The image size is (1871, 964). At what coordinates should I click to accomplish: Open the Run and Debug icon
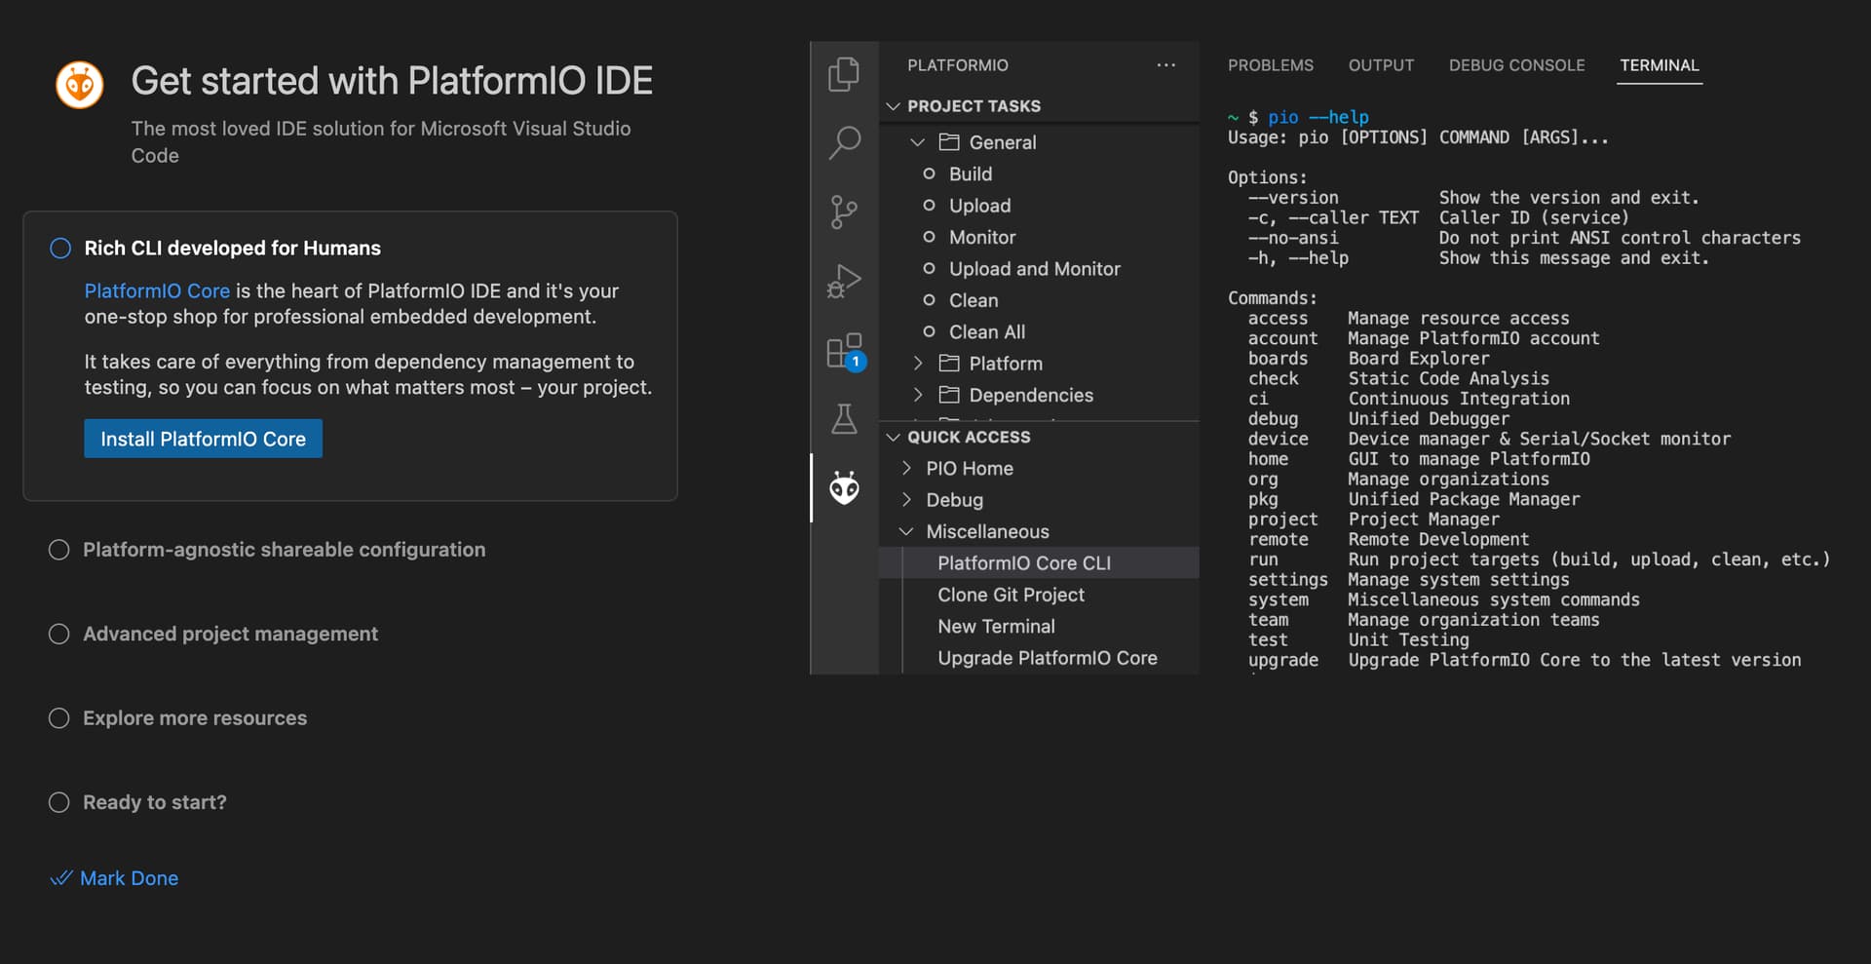pyautogui.click(x=844, y=281)
